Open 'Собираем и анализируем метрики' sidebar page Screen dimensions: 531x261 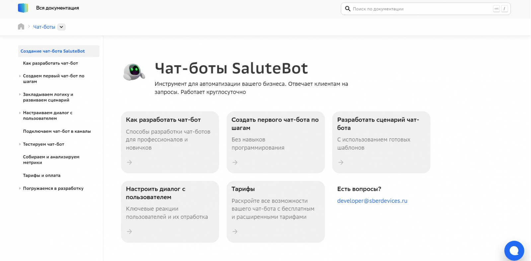click(x=51, y=160)
